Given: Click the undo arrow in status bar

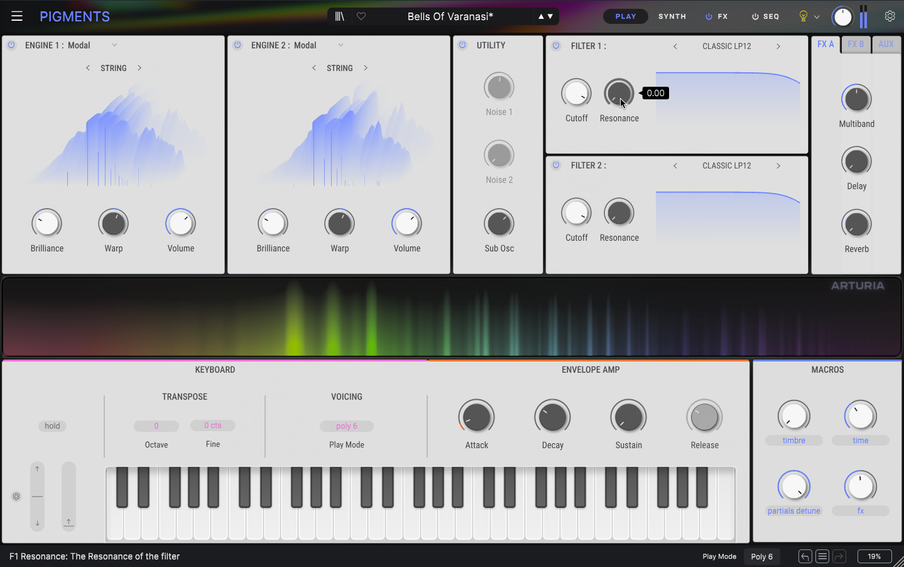Looking at the screenshot, I should 805,556.
